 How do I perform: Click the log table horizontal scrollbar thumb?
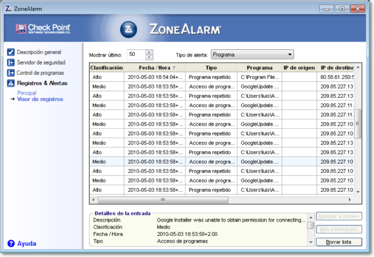163,200
